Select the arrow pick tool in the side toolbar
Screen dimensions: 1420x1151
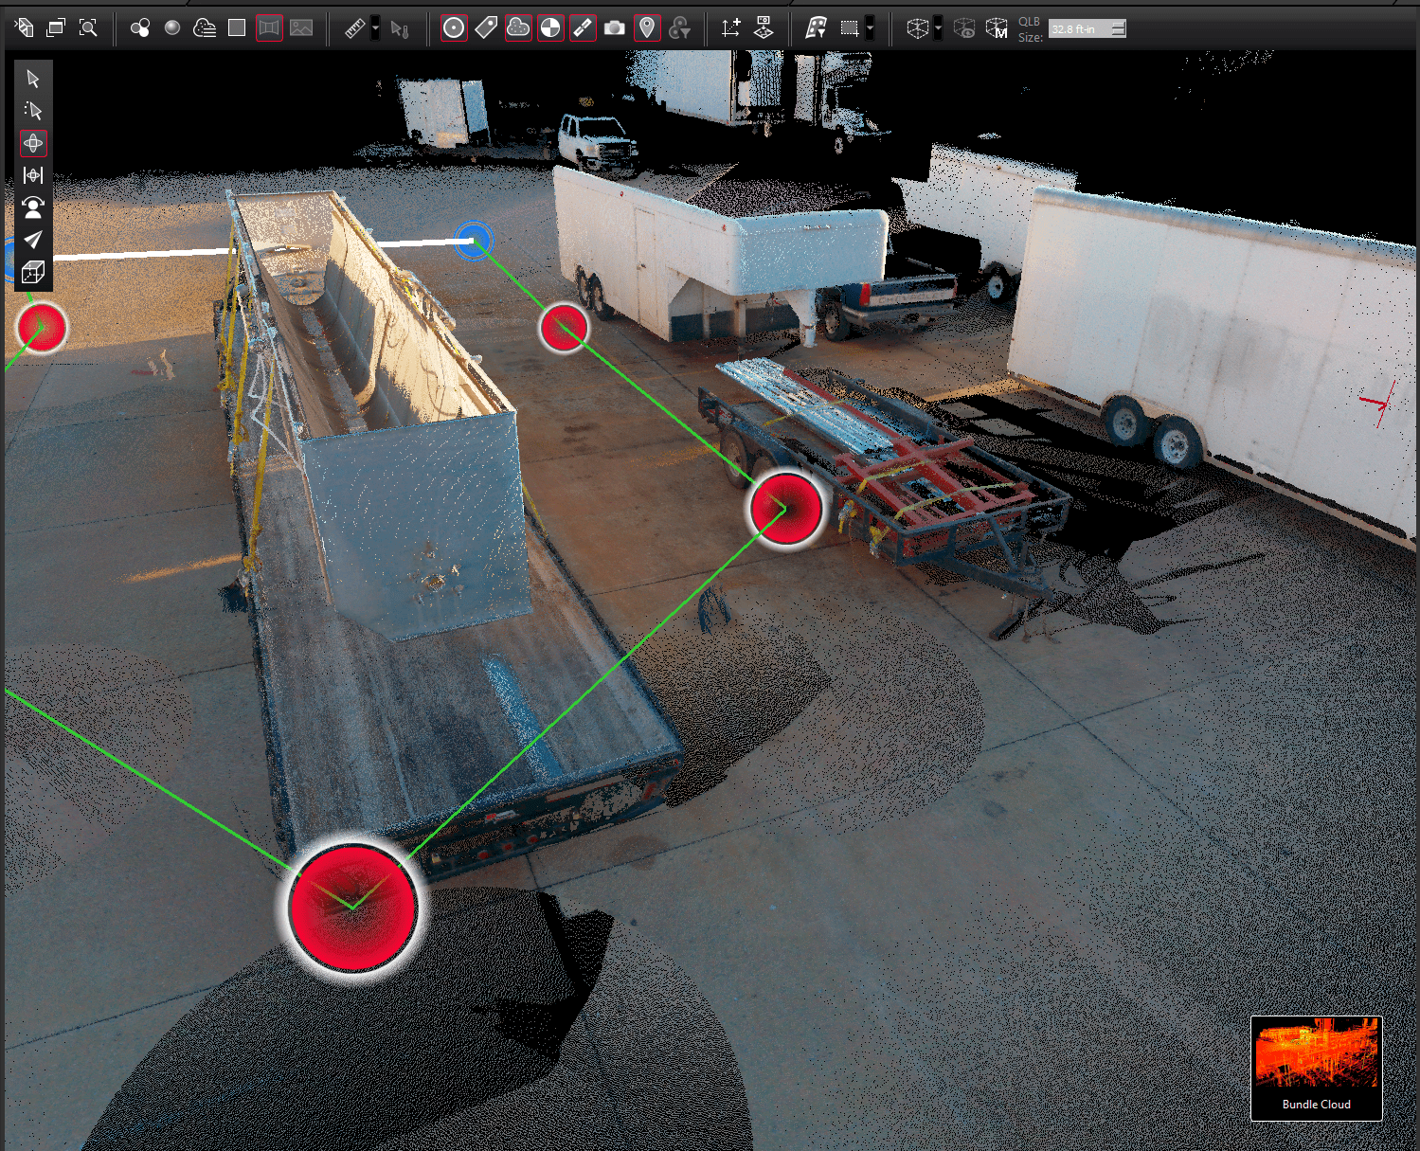(33, 79)
